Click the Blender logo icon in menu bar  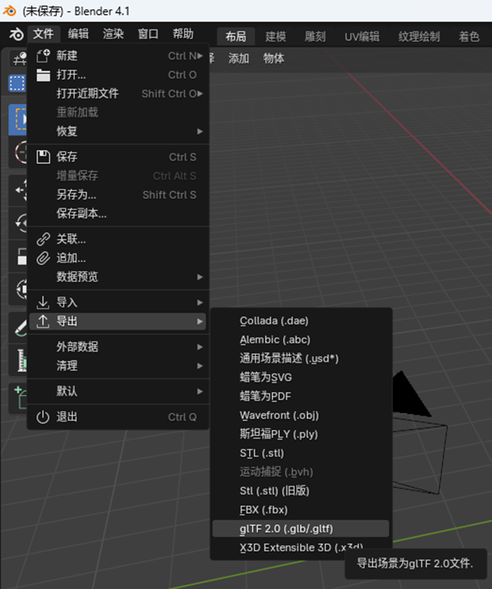point(16,35)
